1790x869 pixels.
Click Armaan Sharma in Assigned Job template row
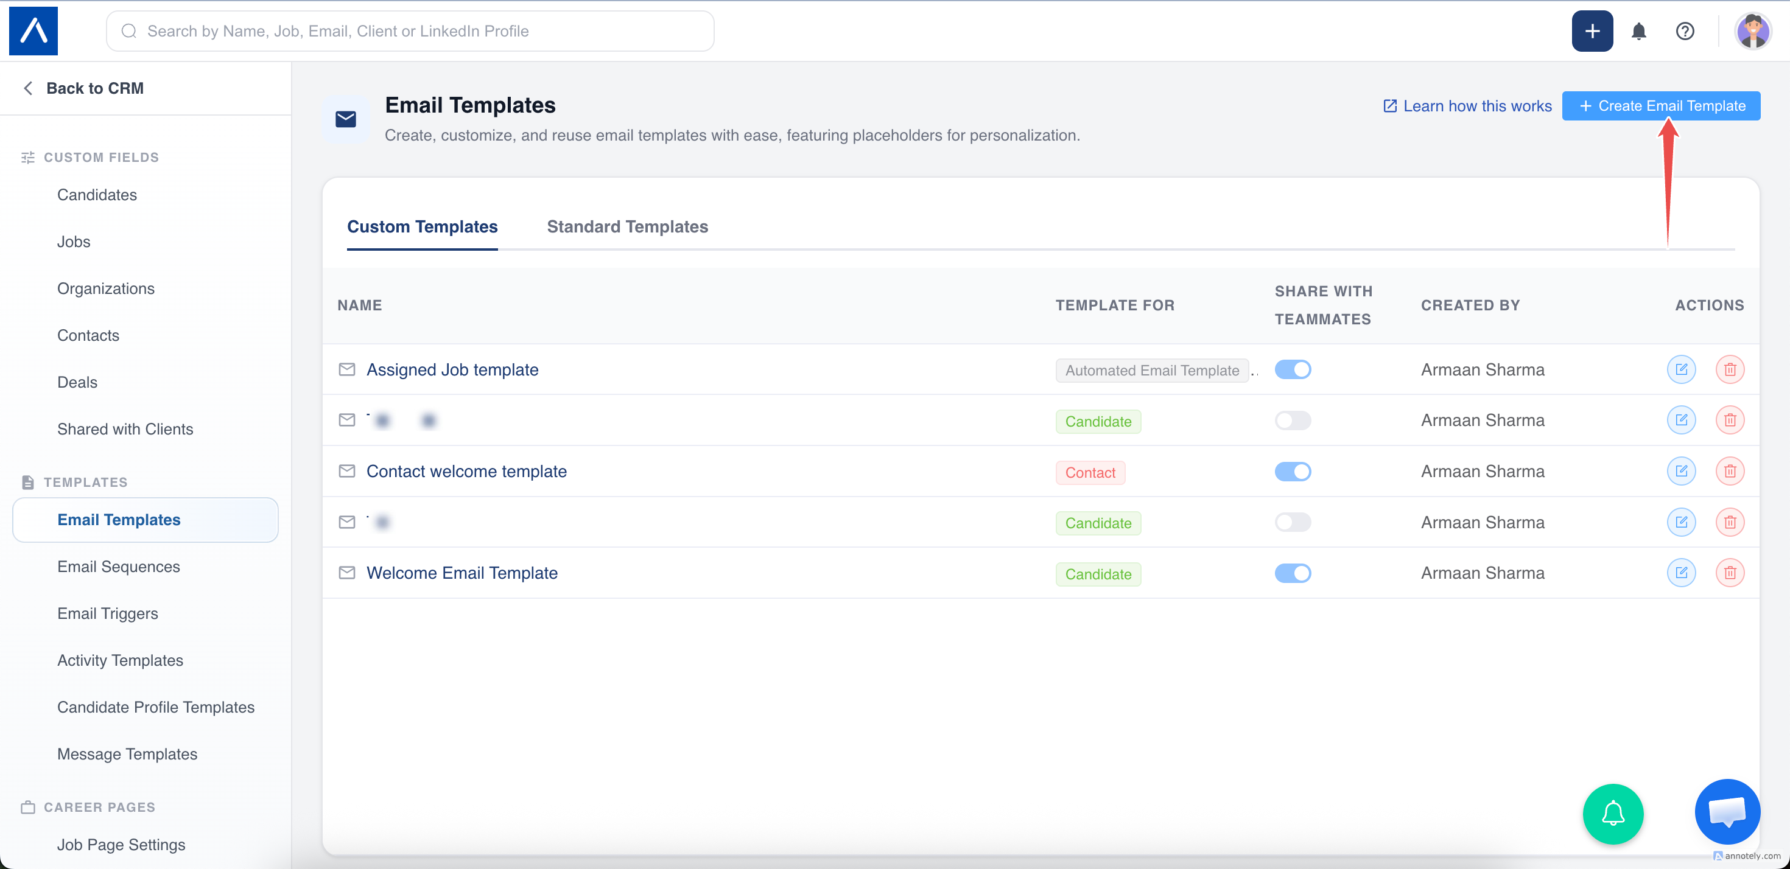coord(1482,369)
